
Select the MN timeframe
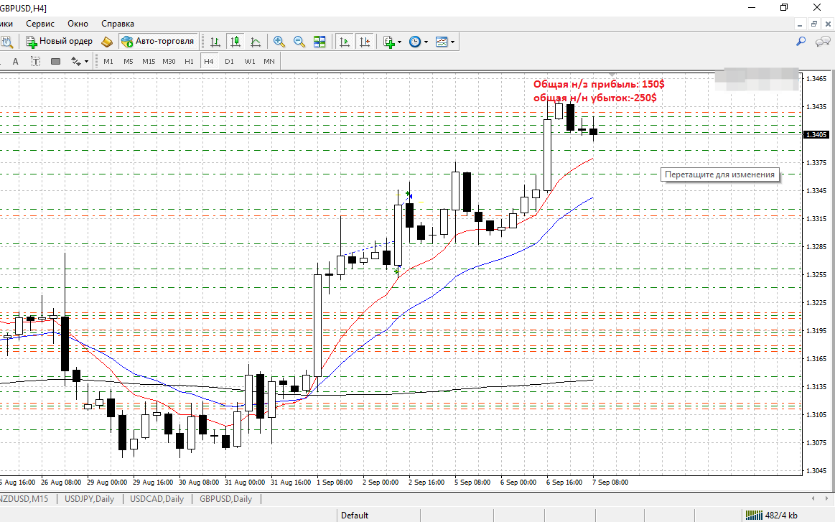click(269, 61)
